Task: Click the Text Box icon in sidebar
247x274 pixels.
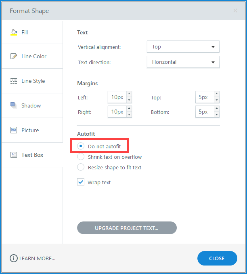Action: pyautogui.click(x=14, y=155)
